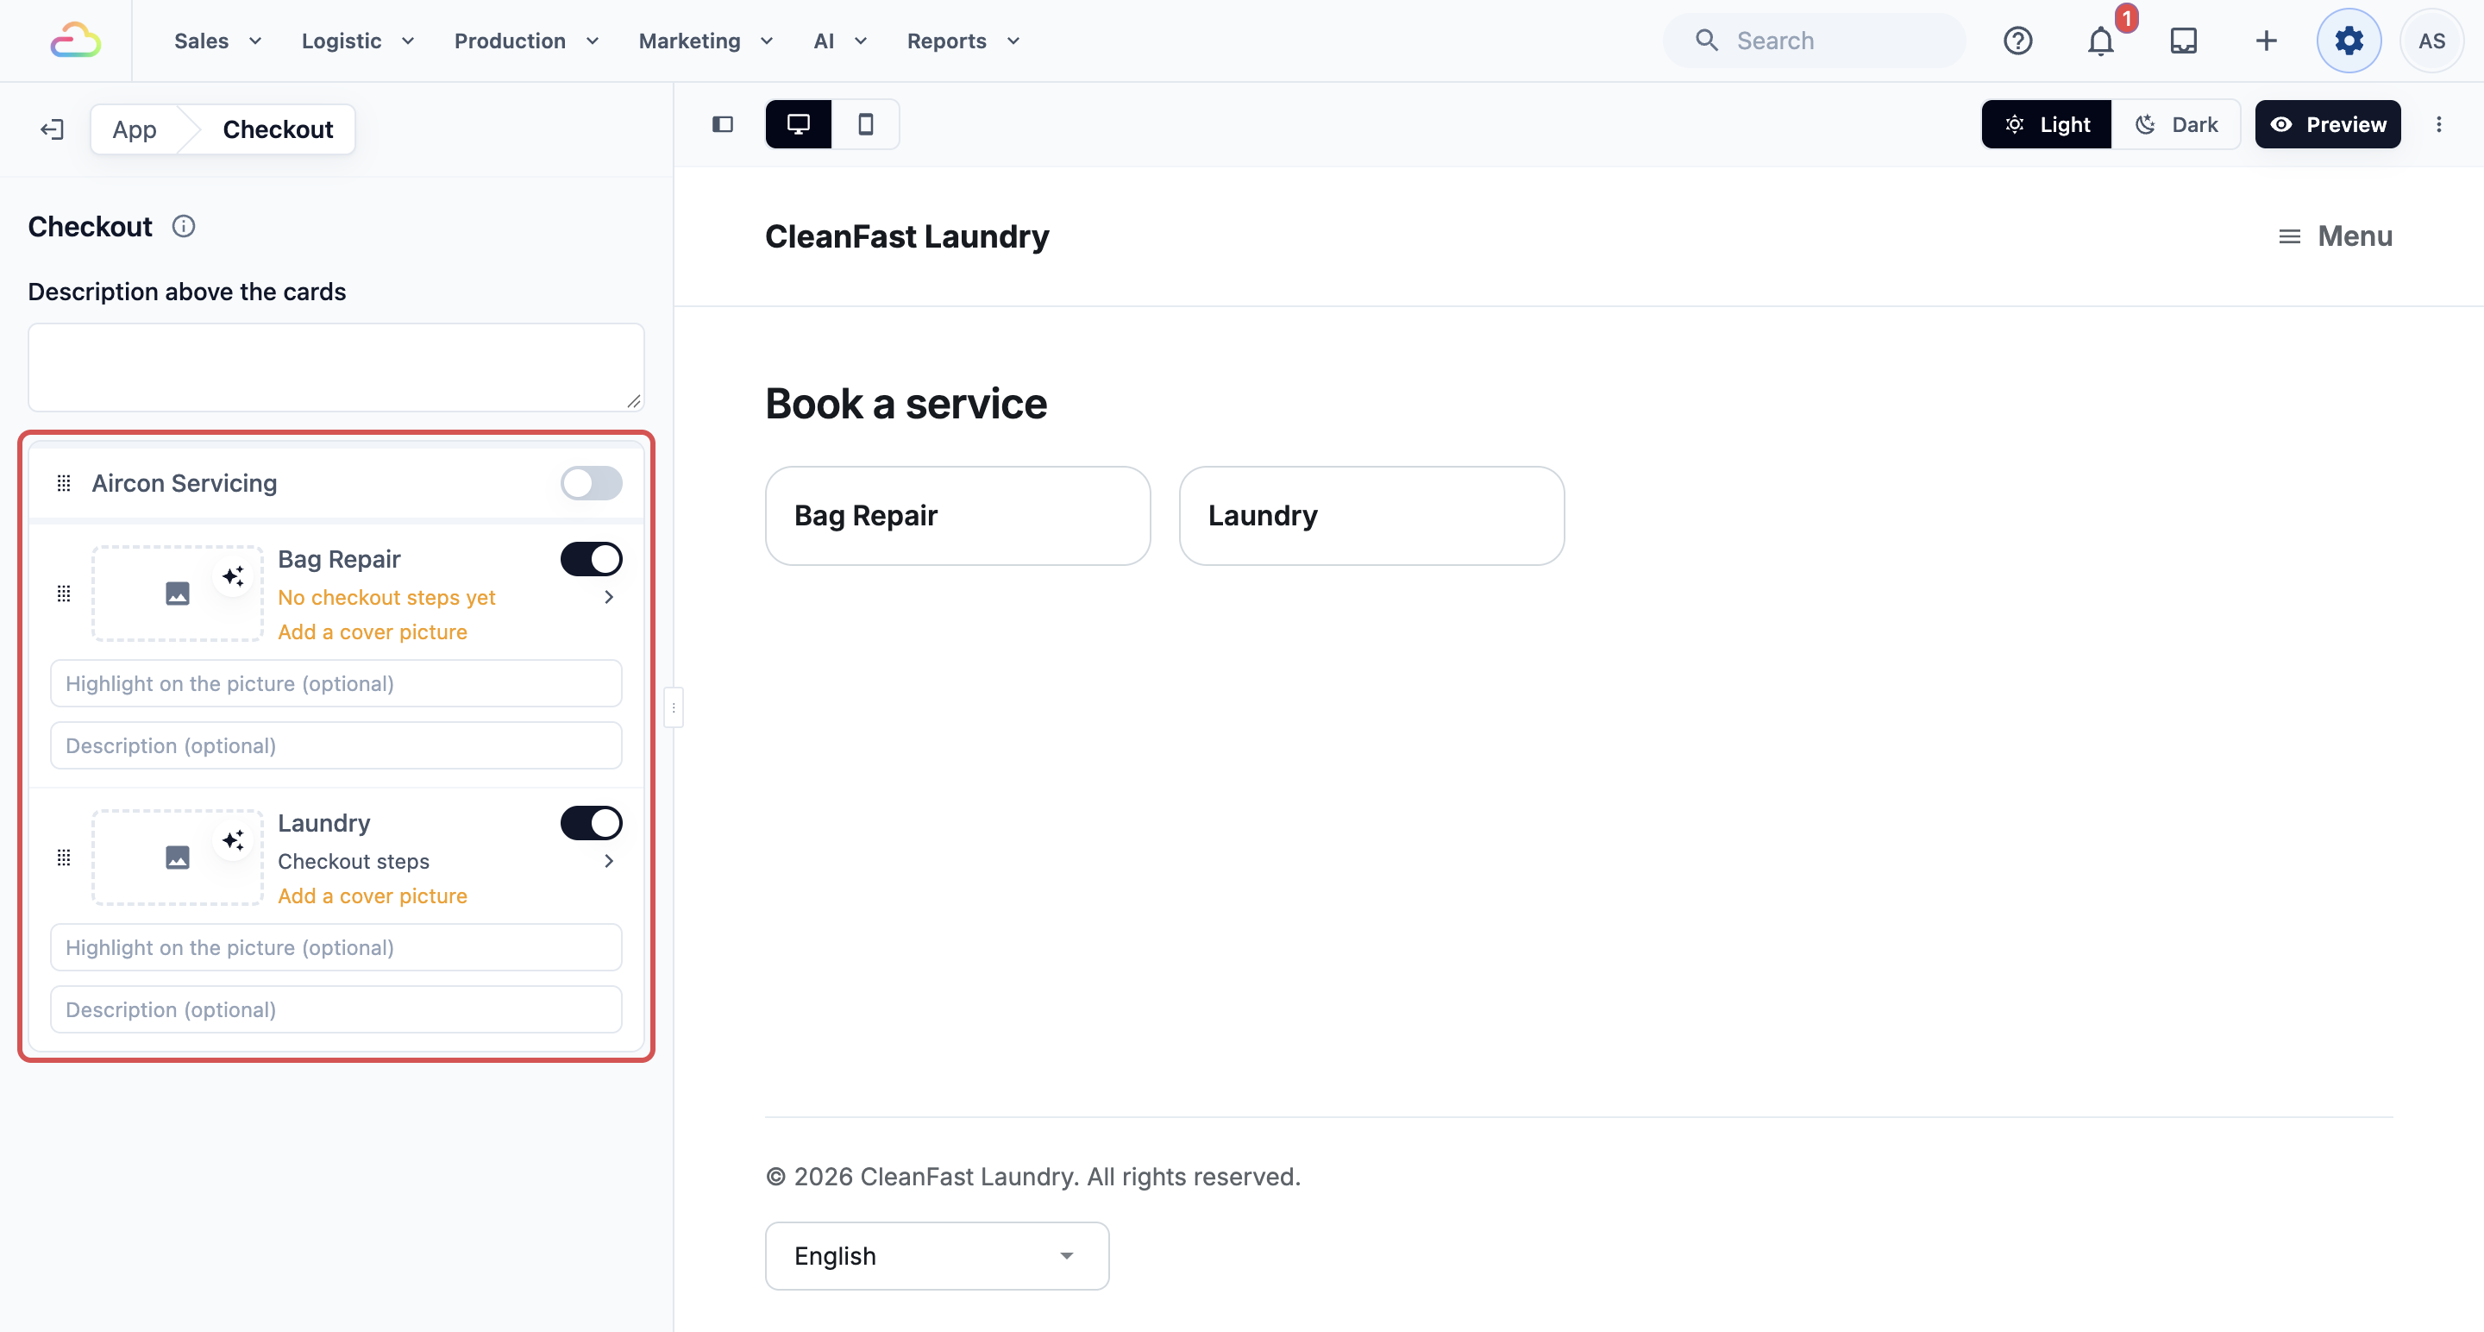Open the inbox tray icon
The width and height of the screenshot is (2484, 1332).
coord(2183,41)
